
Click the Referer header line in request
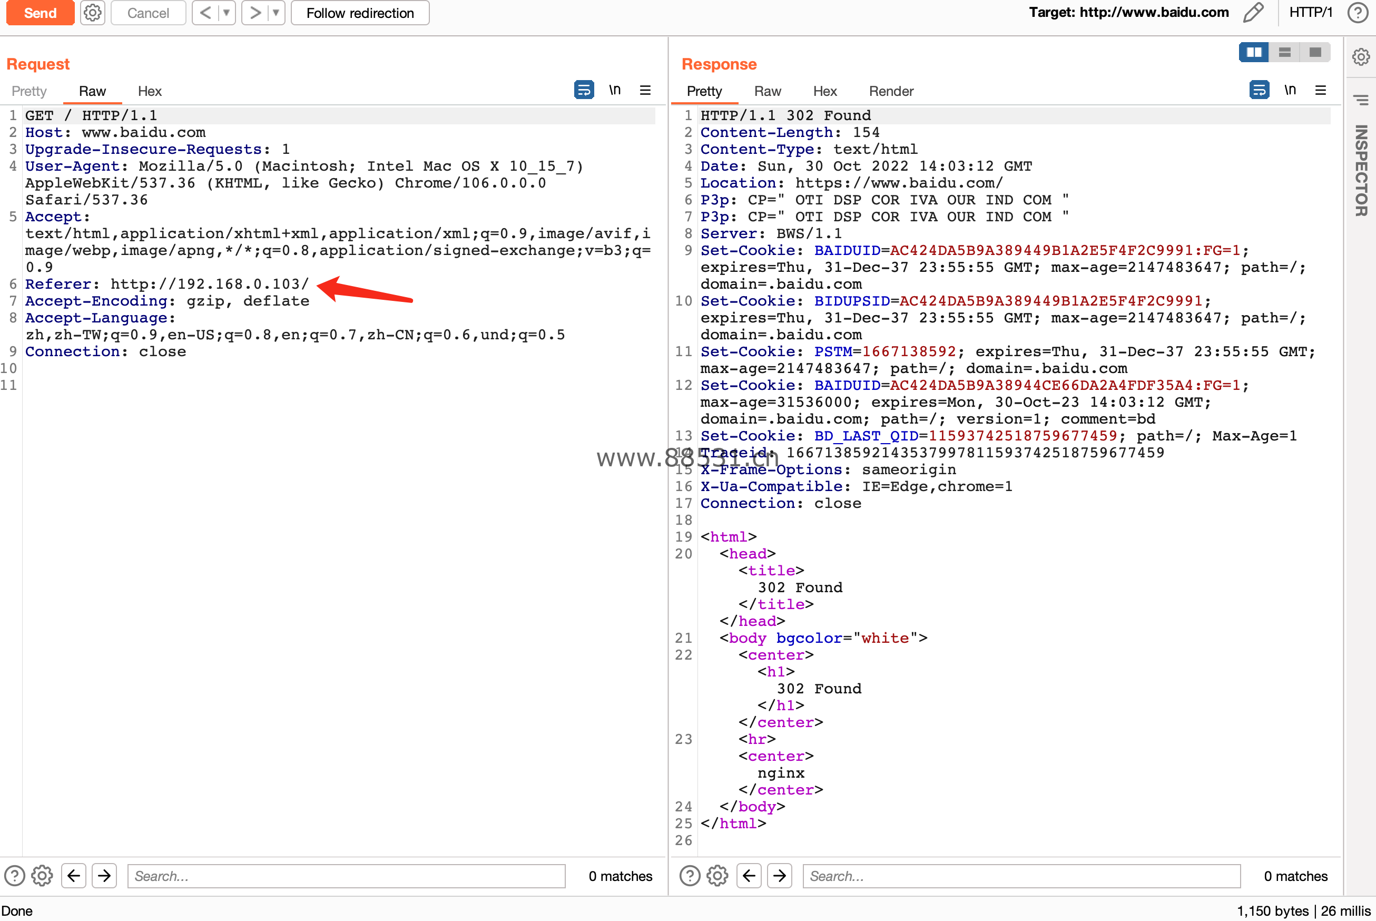[x=167, y=285]
